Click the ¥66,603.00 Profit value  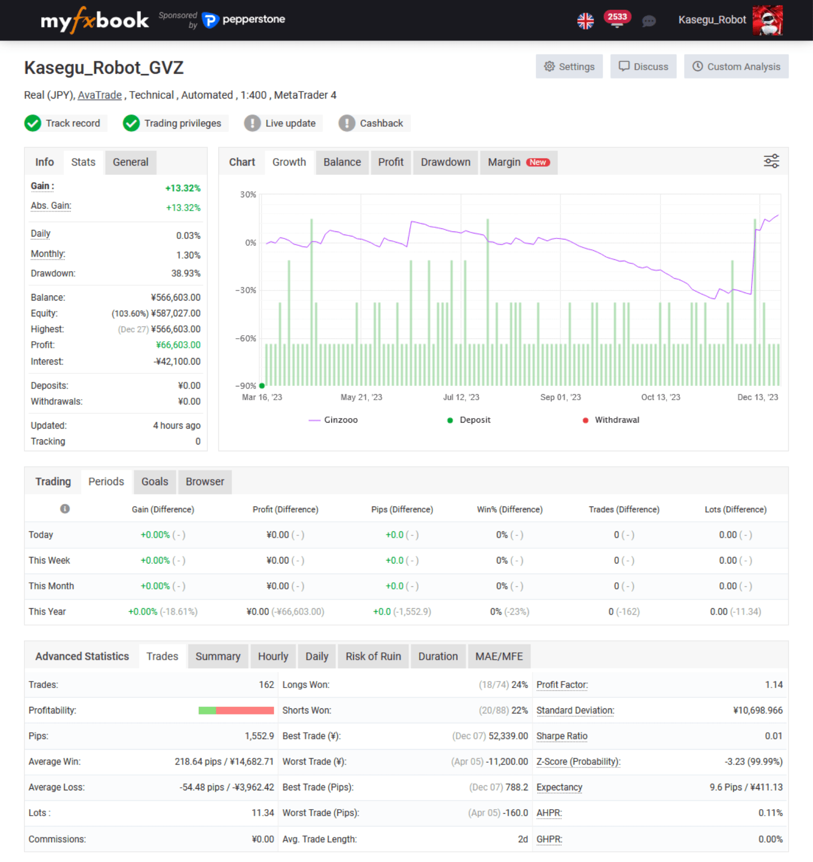(x=178, y=345)
